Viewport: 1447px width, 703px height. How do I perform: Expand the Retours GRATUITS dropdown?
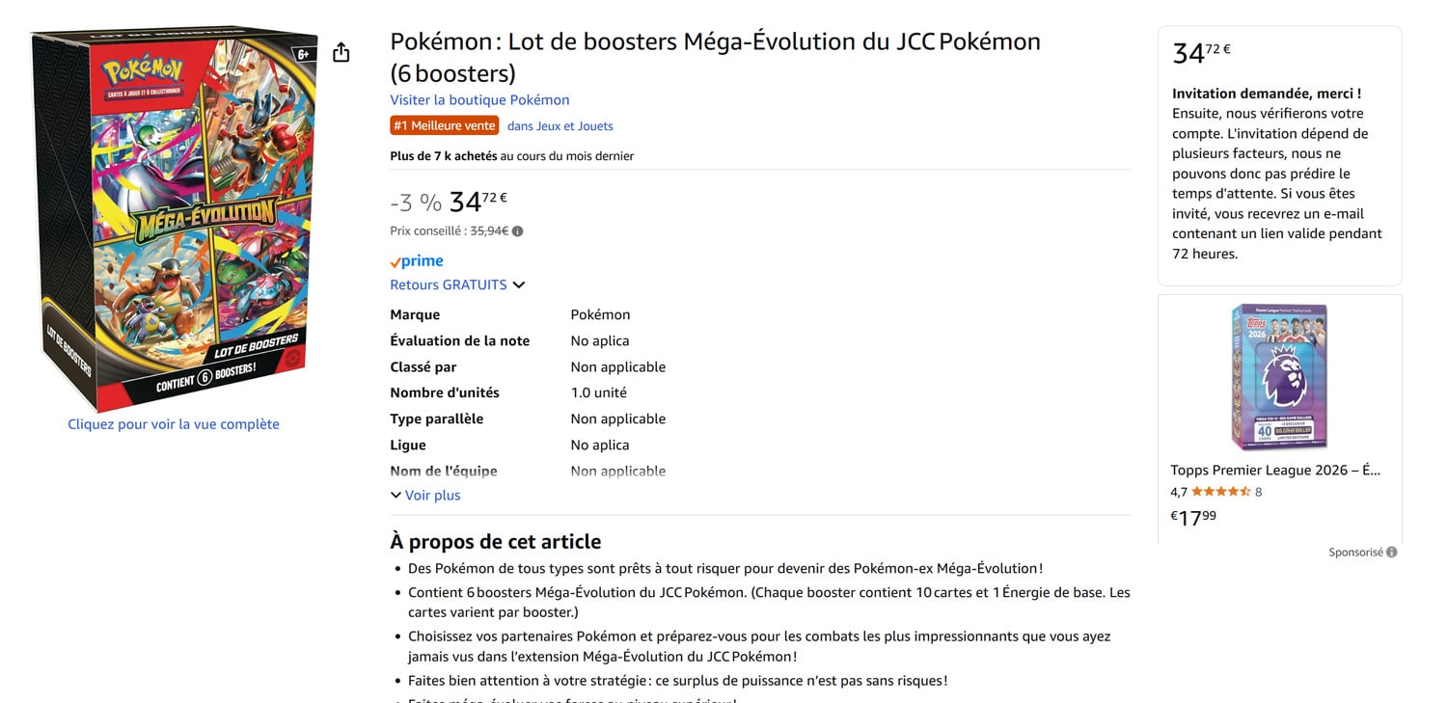pos(457,285)
